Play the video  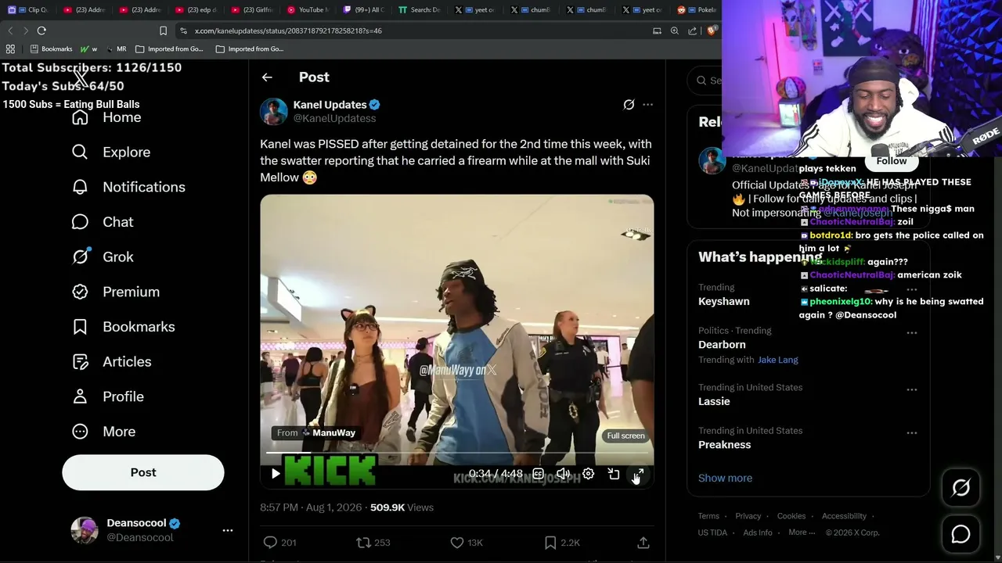(x=276, y=474)
